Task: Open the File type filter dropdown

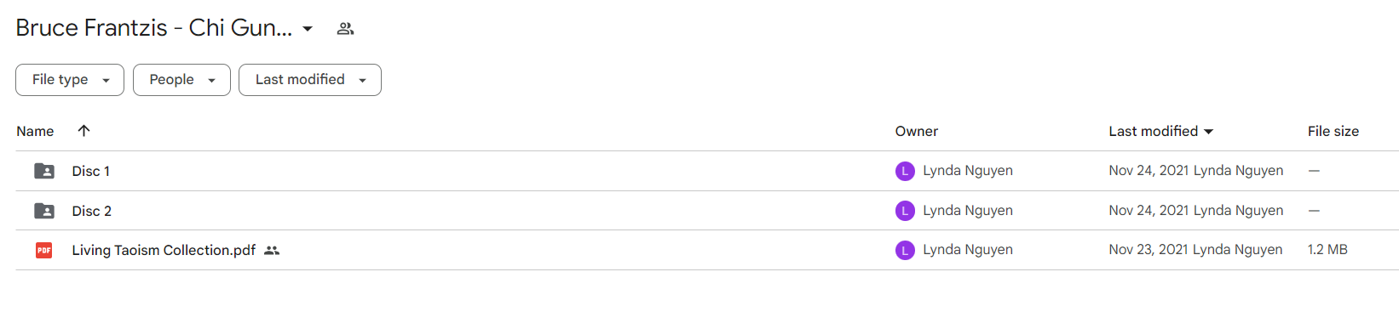Action: click(70, 80)
